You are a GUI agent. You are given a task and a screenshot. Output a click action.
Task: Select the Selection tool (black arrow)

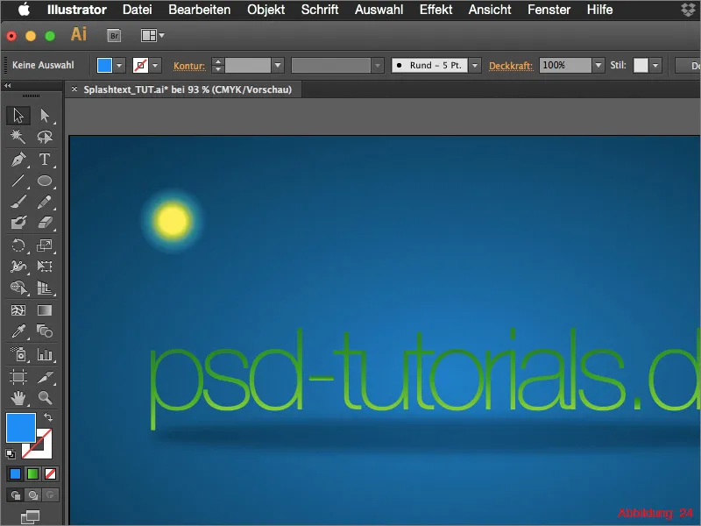click(18, 116)
